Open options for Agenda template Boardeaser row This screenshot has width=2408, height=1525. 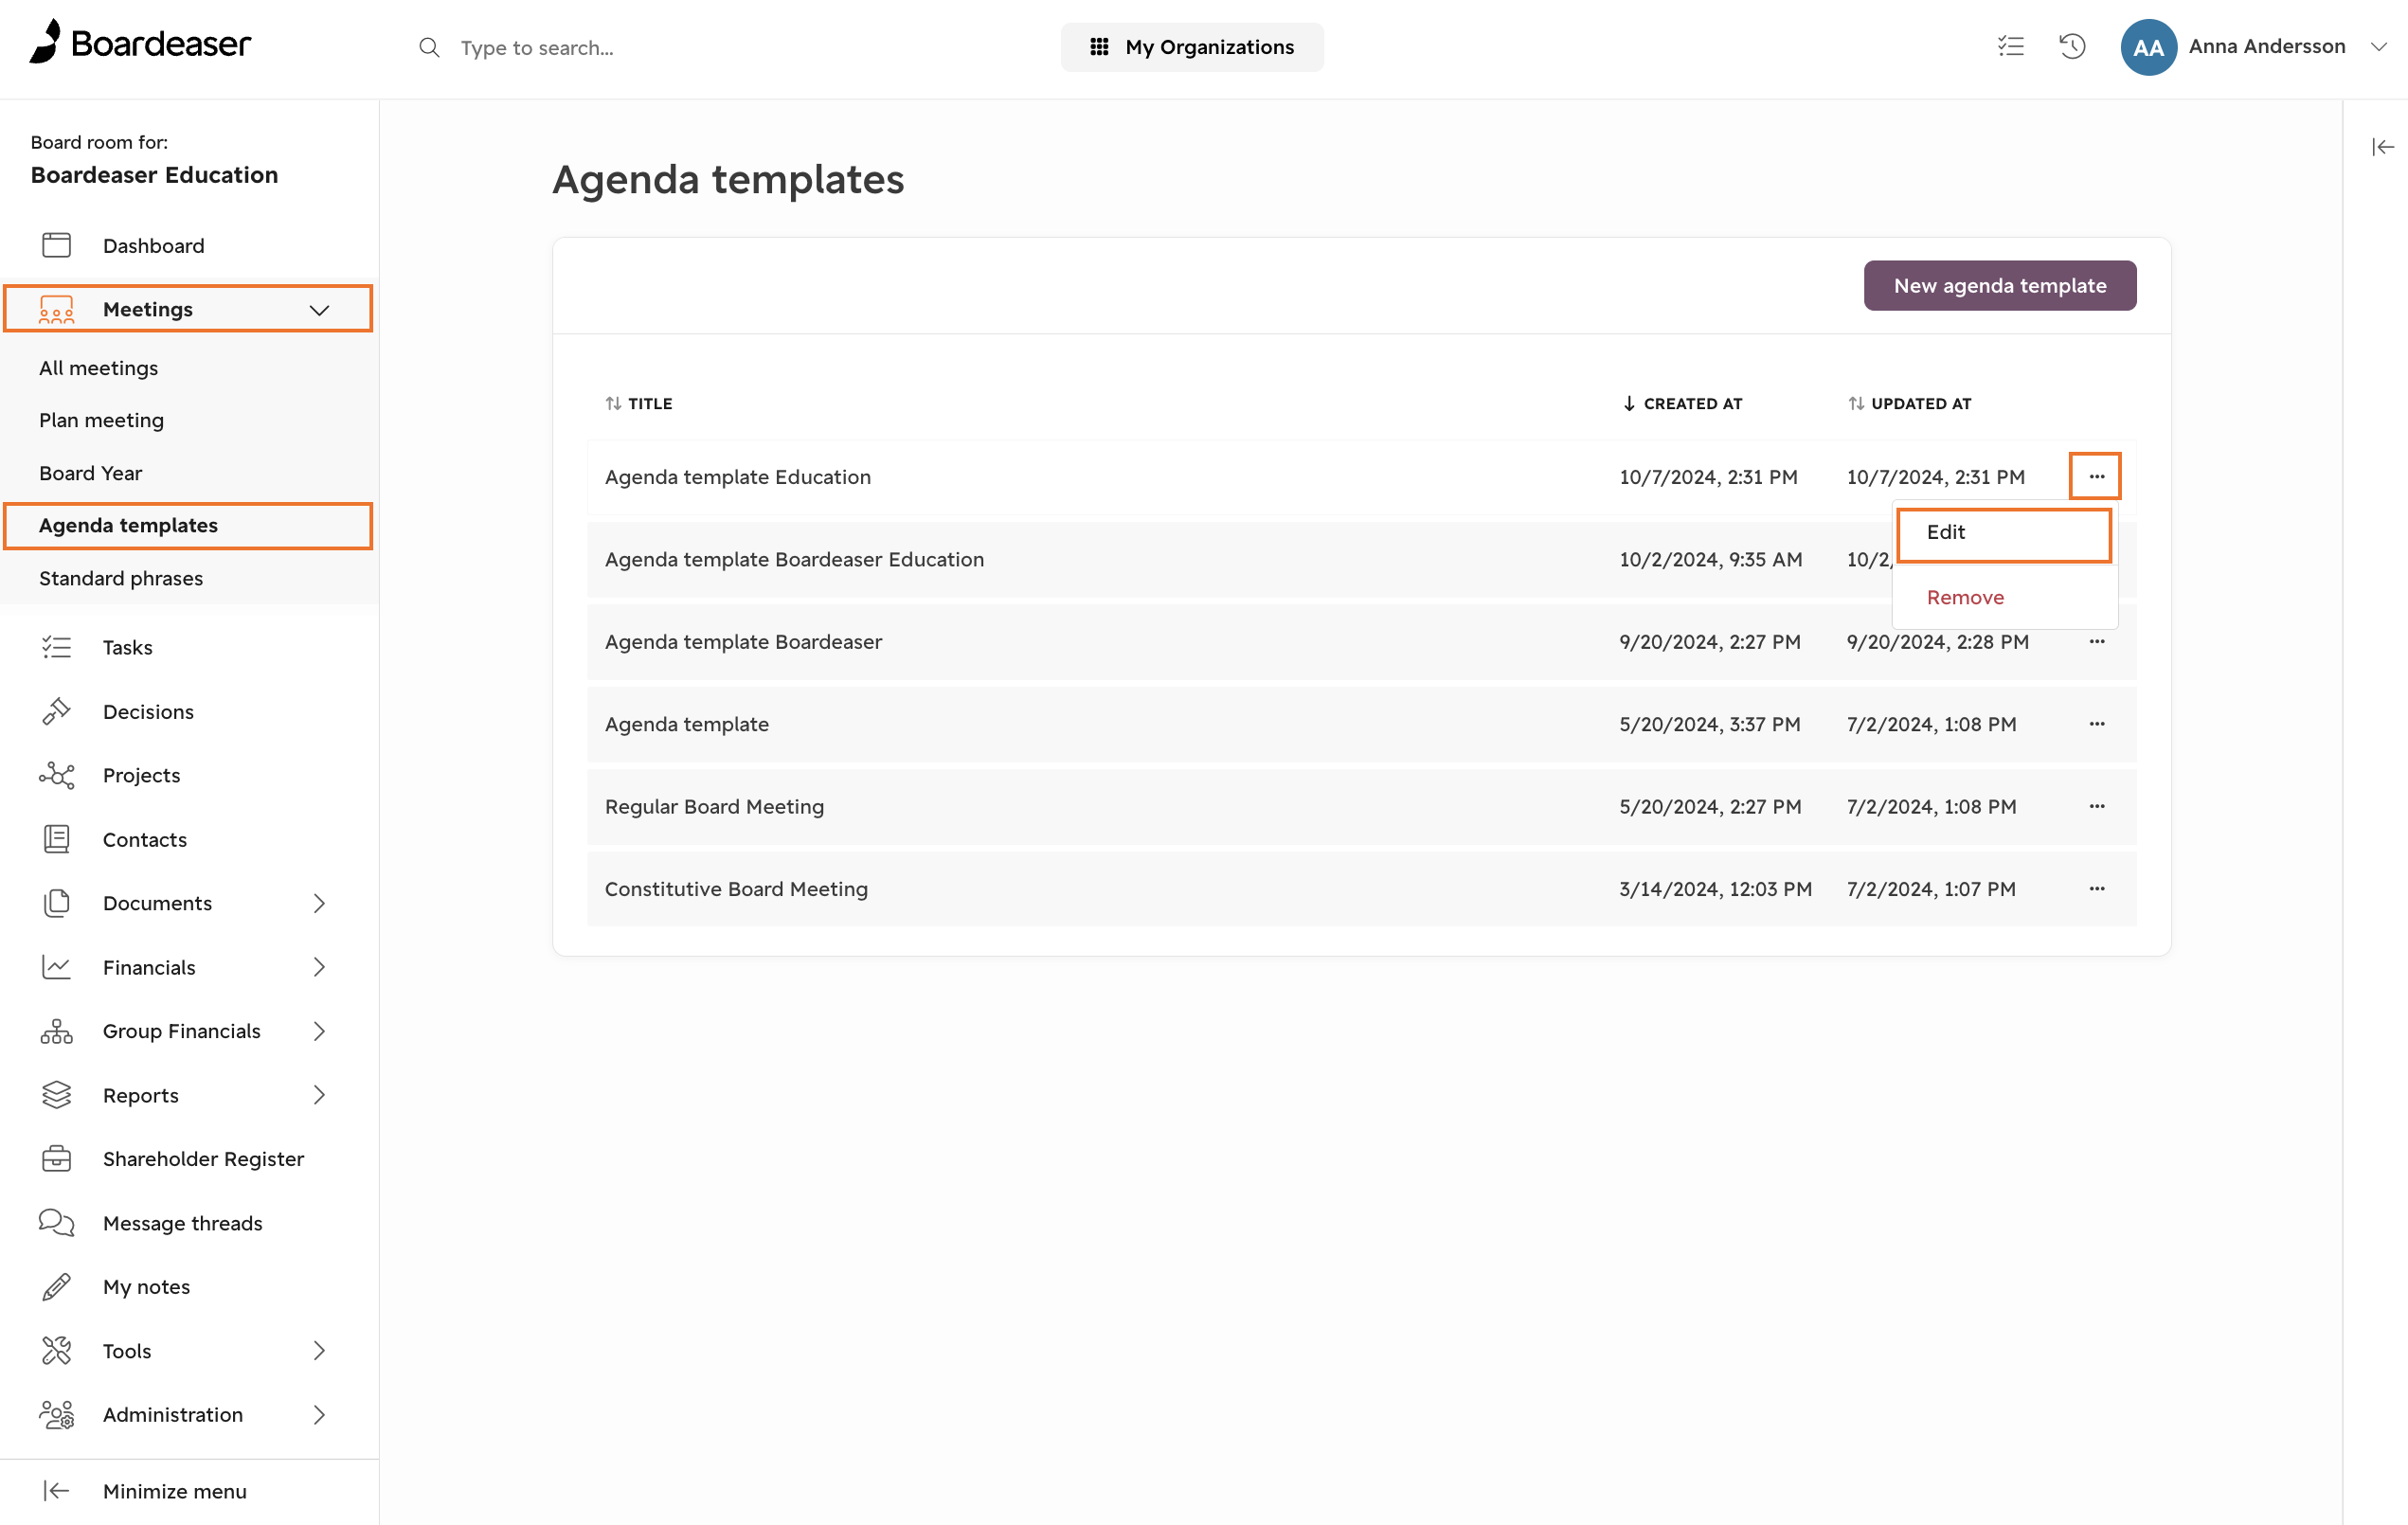(x=2097, y=641)
